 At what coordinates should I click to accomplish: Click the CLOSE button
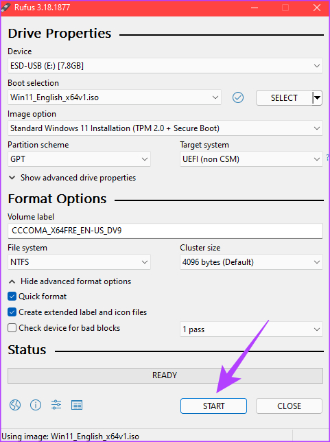(x=289, y=406)
